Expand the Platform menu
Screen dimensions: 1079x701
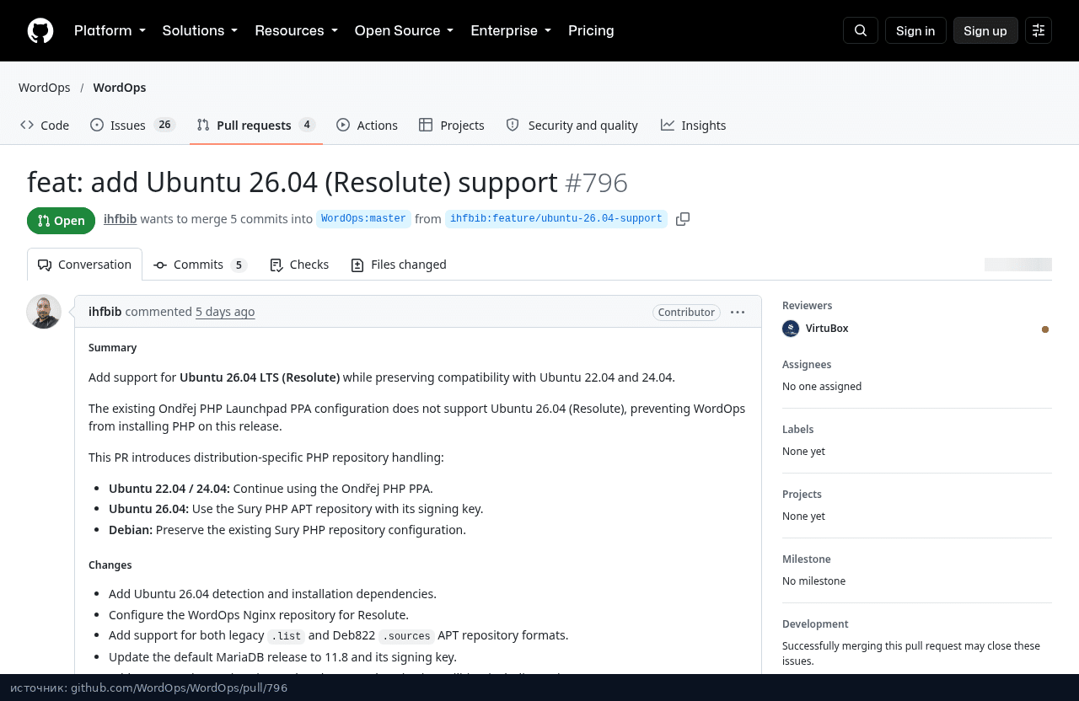(110, 30)
